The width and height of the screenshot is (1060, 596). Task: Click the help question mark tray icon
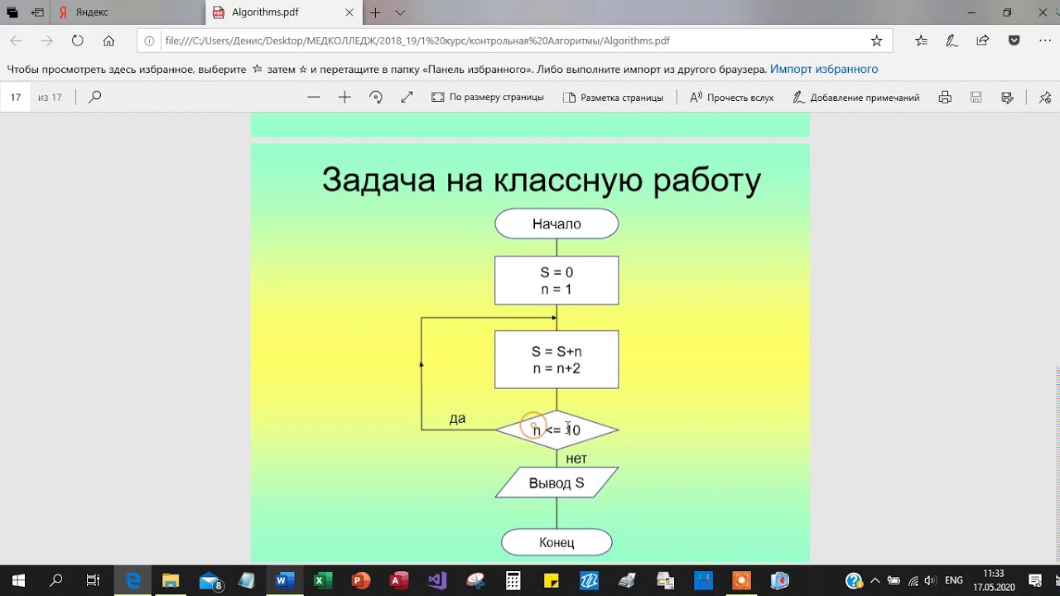click(x=854, y=580)
